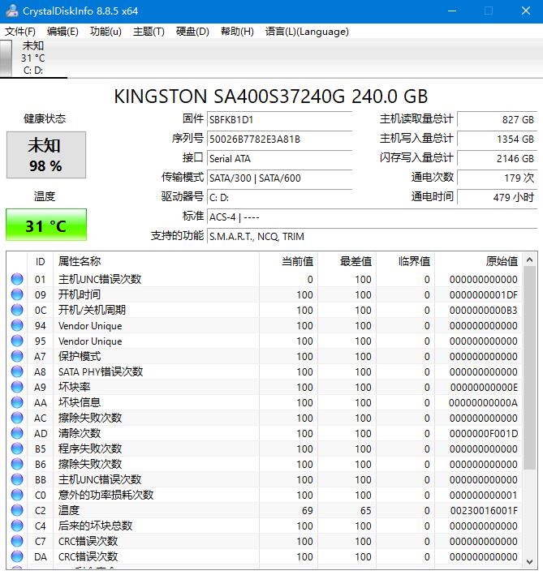Viewport: 543px width, 575px height.
Task: Click the status orb in row AA 坏块信息
Action: pos(17,402)
